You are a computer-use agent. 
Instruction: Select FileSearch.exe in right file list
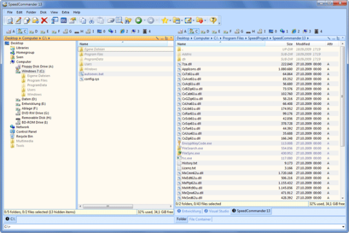(193, 148)
